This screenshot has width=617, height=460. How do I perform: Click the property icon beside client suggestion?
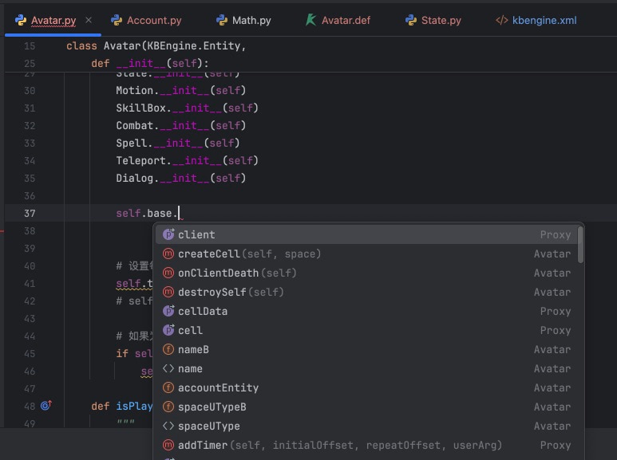coord(168,234)
